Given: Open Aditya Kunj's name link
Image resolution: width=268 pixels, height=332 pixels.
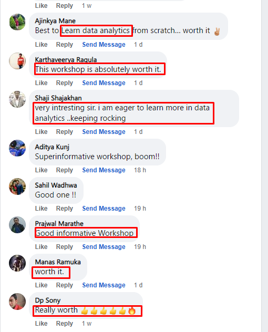Looking at the screenshot, I should point(52,147).
